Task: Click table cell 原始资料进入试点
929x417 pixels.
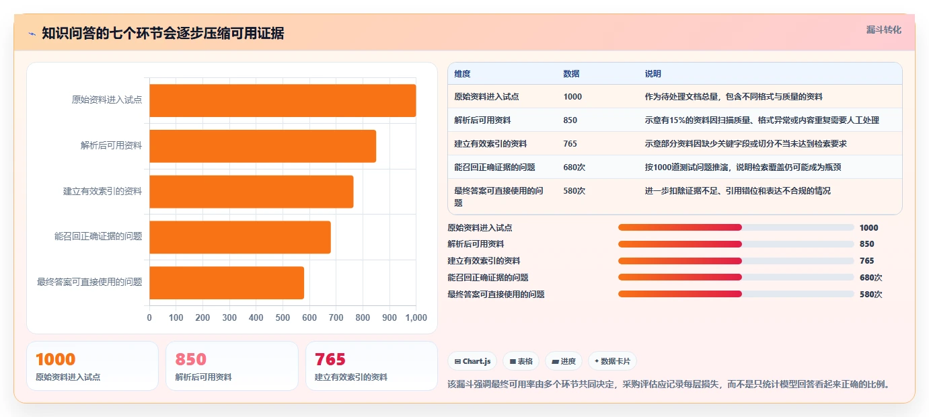Action: [x=486, y=97]
